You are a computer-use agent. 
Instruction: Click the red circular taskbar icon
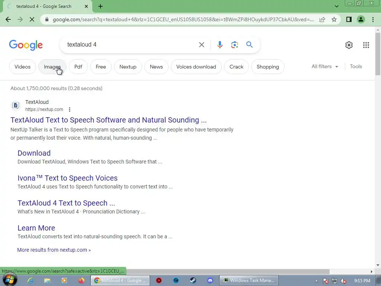(x=159, y=281)
